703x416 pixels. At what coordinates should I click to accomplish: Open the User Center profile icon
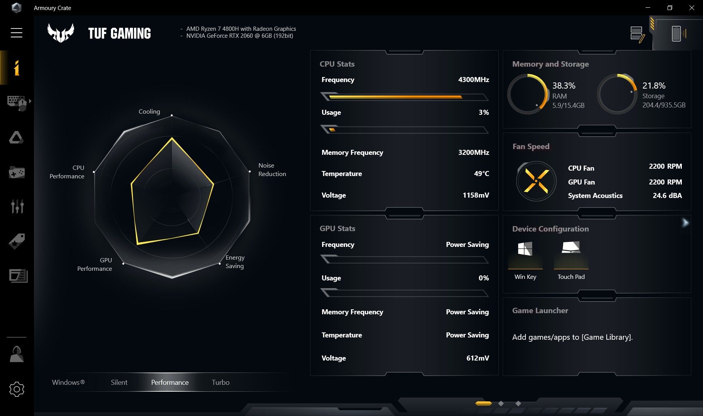click(x=17, y=354)
